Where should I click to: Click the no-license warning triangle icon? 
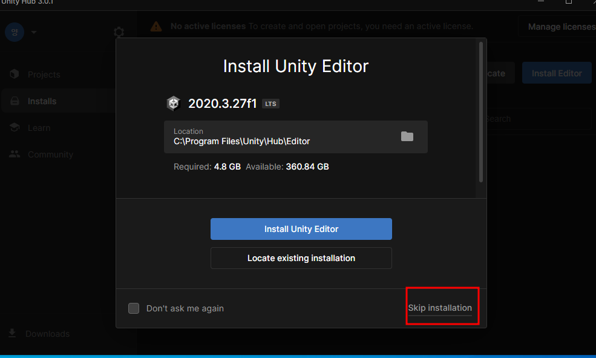[156, 26]
